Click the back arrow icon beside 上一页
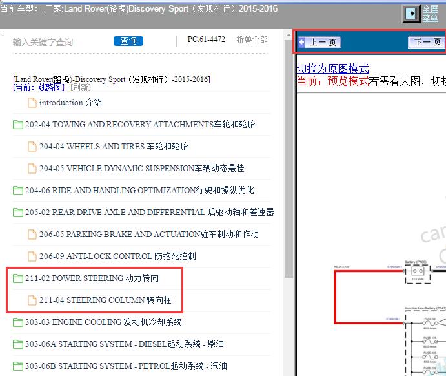The width and height of the screenshot is (446, 376). coord(301,43)
